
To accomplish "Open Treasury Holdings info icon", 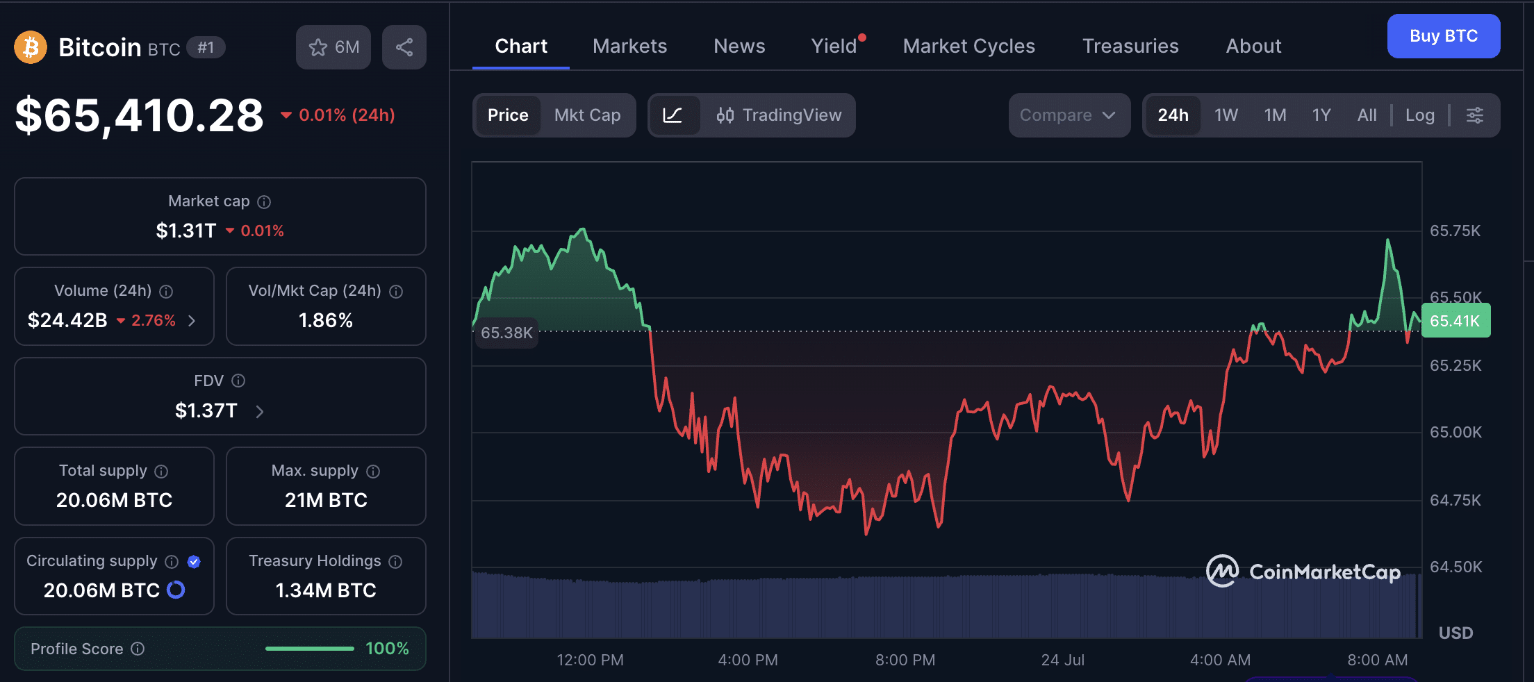I will tap(395, 562).
